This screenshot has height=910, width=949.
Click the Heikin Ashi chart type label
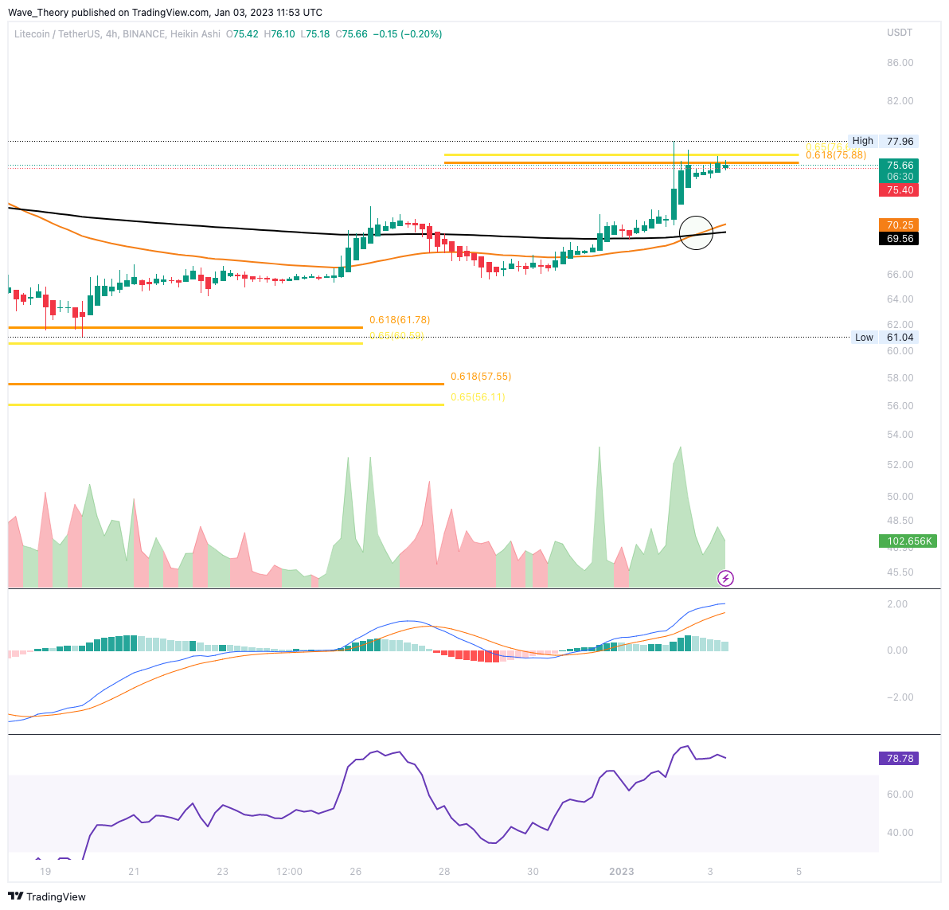(x=194, y=34)
